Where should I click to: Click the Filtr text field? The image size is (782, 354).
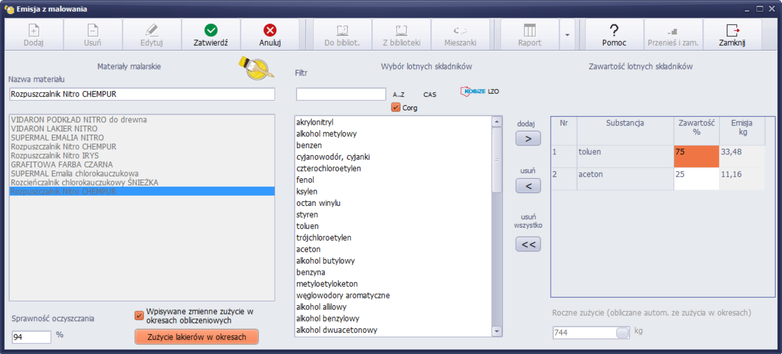[341, 94]
